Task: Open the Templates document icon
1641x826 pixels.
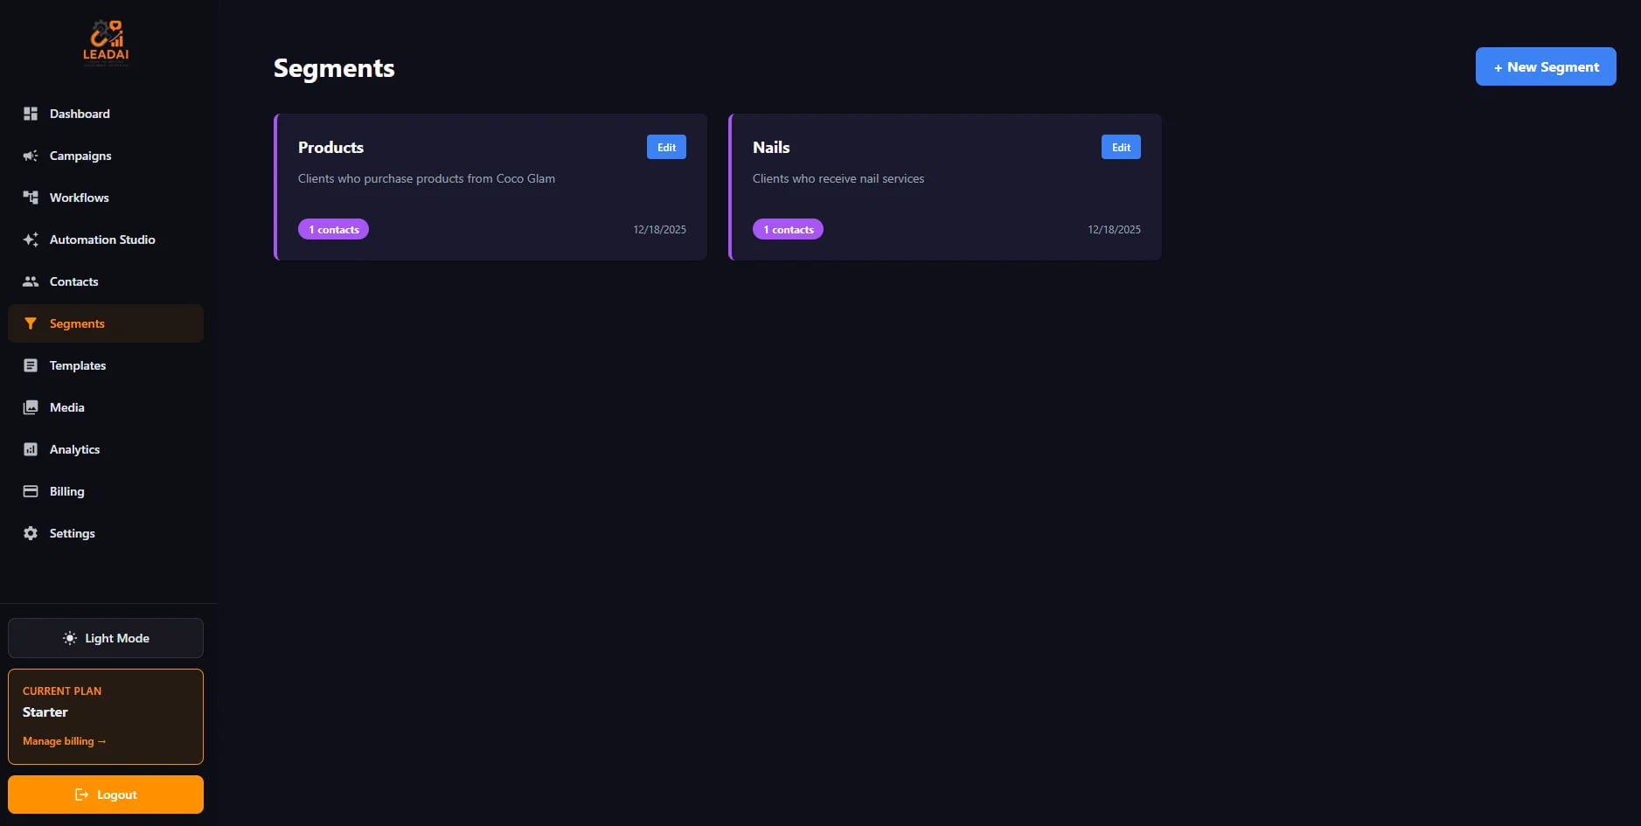Action: (31, 365)
